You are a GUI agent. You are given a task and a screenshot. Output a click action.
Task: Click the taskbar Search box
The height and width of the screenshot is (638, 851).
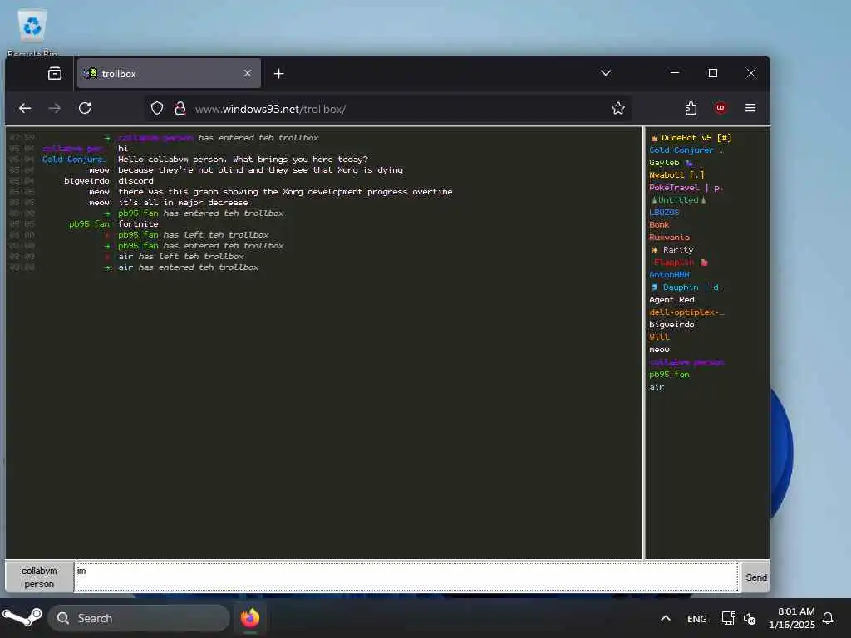[x=139, y=618]
